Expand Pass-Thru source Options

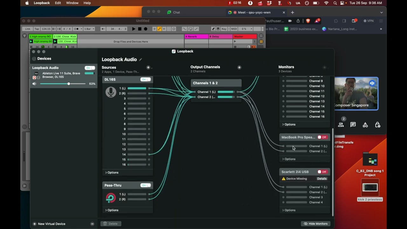(112, 210)
